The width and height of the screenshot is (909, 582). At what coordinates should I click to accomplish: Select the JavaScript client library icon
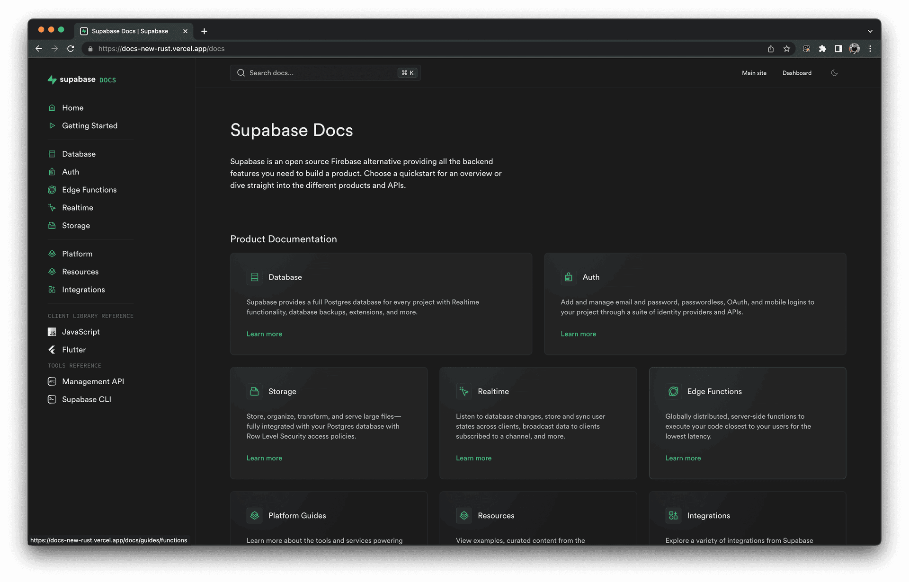[x=52, y=332]
